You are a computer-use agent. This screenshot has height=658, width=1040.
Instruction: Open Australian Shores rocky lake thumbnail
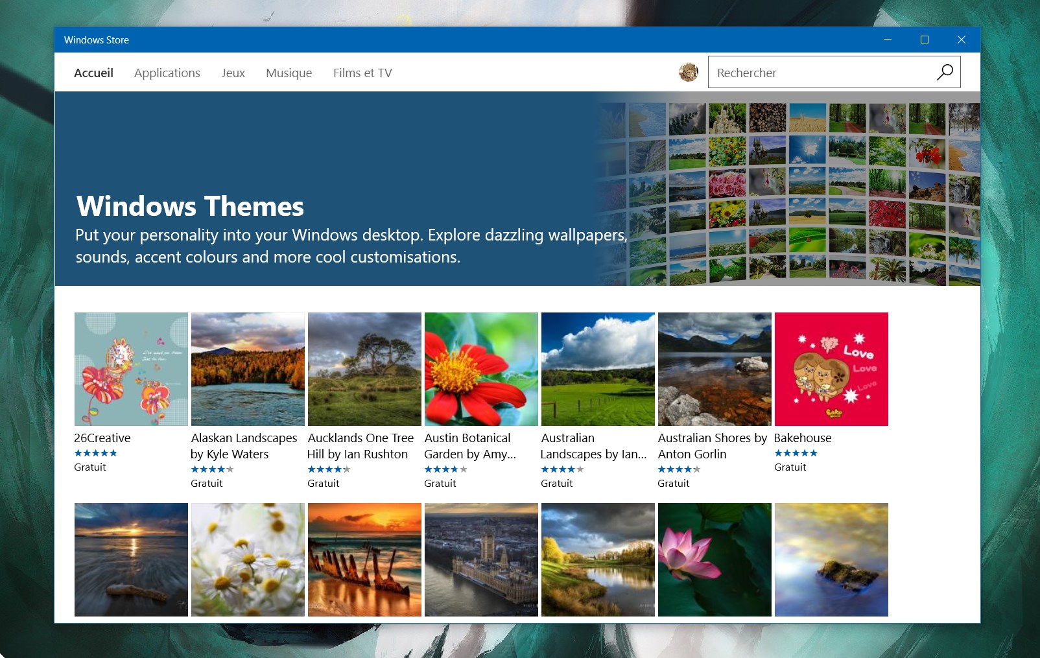[715, 369]
